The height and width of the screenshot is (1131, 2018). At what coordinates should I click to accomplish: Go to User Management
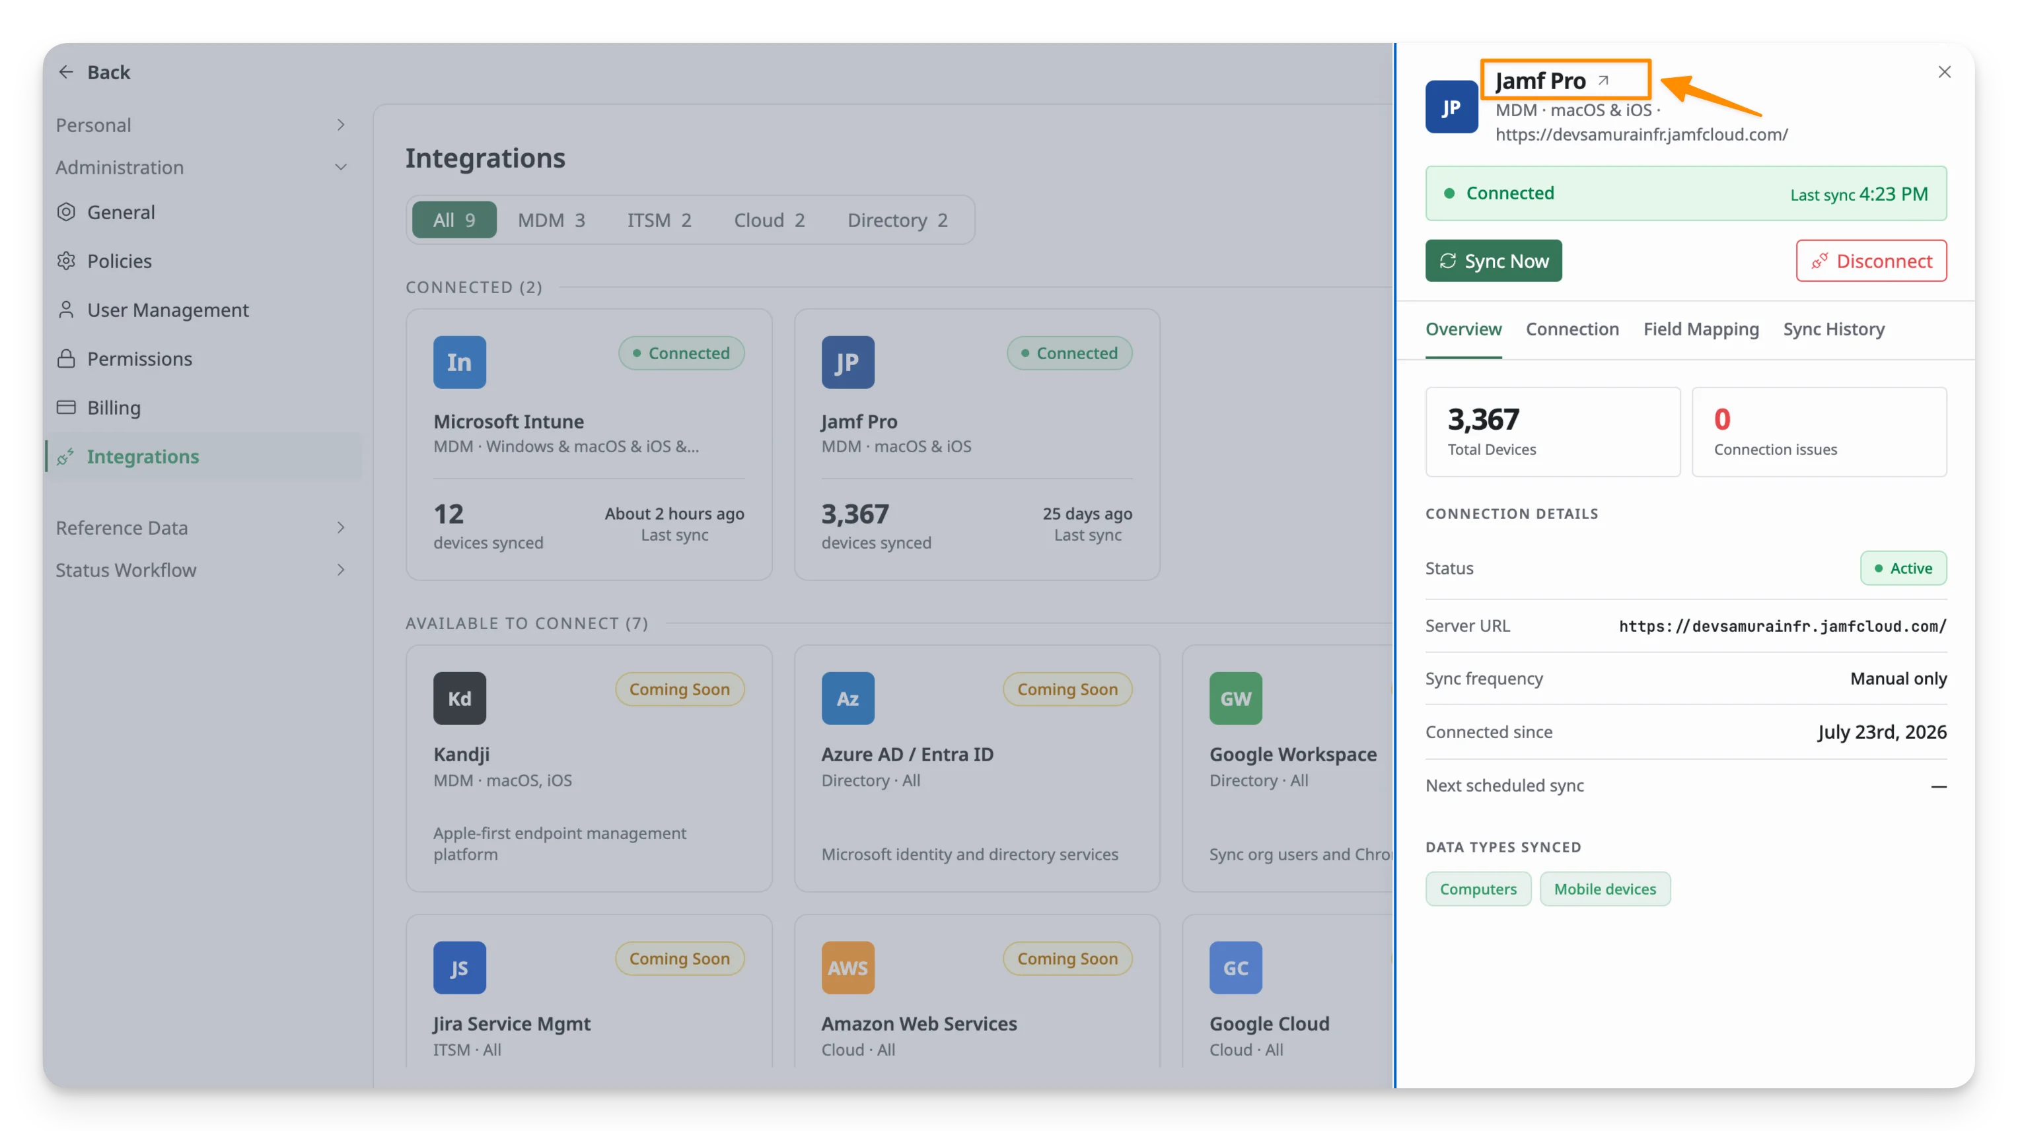168,310
